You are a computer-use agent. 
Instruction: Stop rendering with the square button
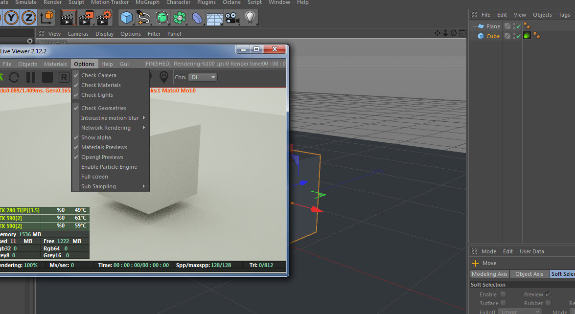click(47, 77)
